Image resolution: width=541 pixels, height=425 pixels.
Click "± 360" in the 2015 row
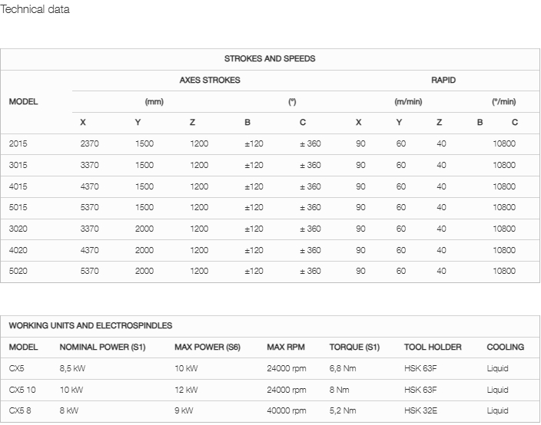[x=310, y=143]
